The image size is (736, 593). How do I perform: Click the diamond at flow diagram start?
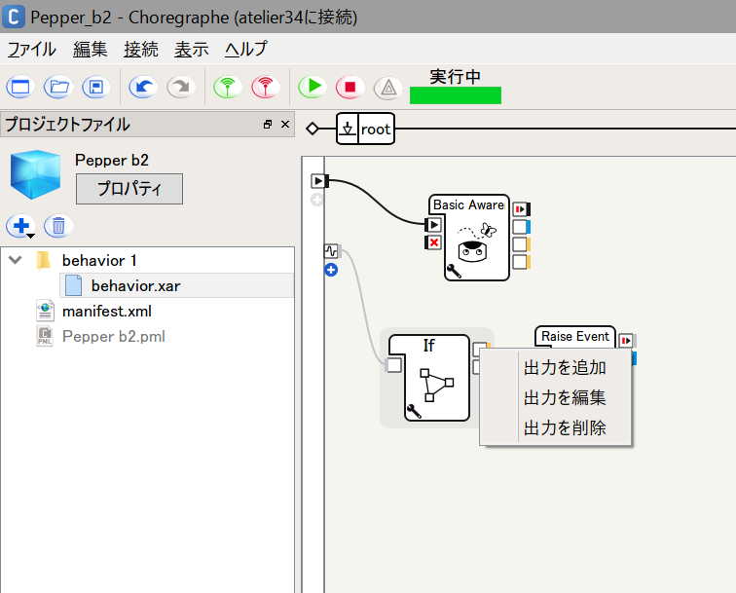[313, 129]
